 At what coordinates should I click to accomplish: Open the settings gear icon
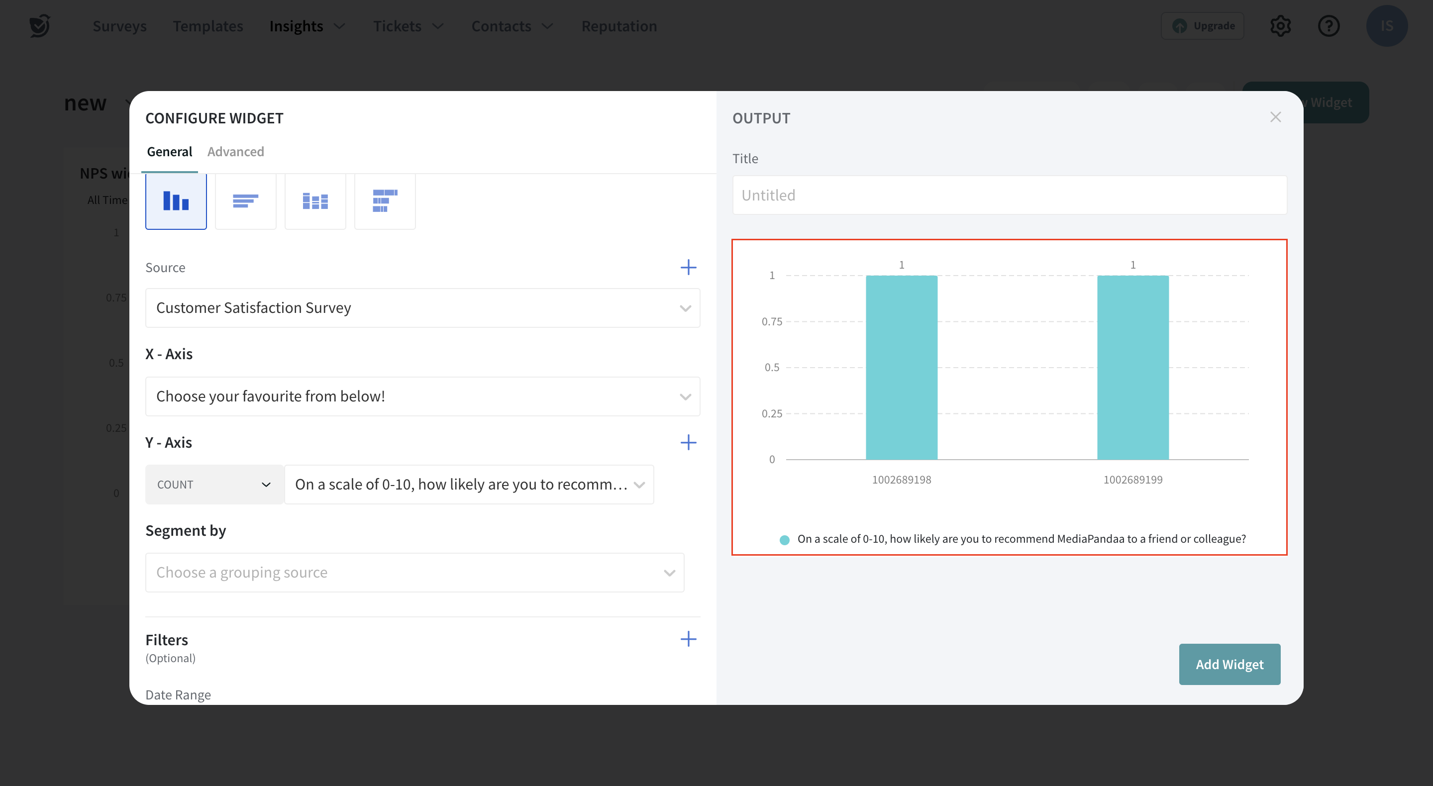(x=1280, y=26)
